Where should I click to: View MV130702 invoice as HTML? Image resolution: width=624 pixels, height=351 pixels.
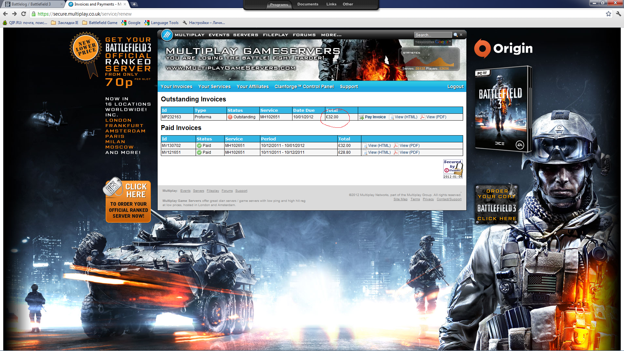(379, 146)
